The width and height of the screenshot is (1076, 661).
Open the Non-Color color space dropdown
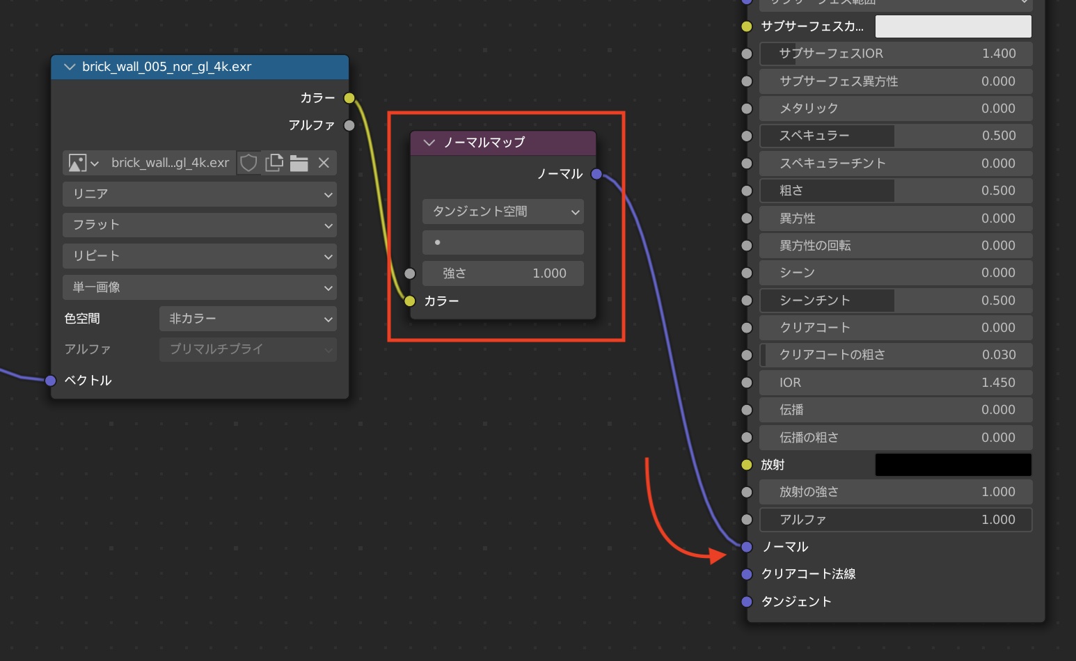click(x=247, y=319)
